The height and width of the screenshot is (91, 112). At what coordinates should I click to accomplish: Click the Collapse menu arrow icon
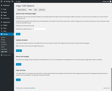point(1,55)
